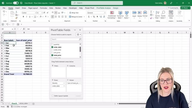
Task: Select column B header
Action: pos(24,33)
